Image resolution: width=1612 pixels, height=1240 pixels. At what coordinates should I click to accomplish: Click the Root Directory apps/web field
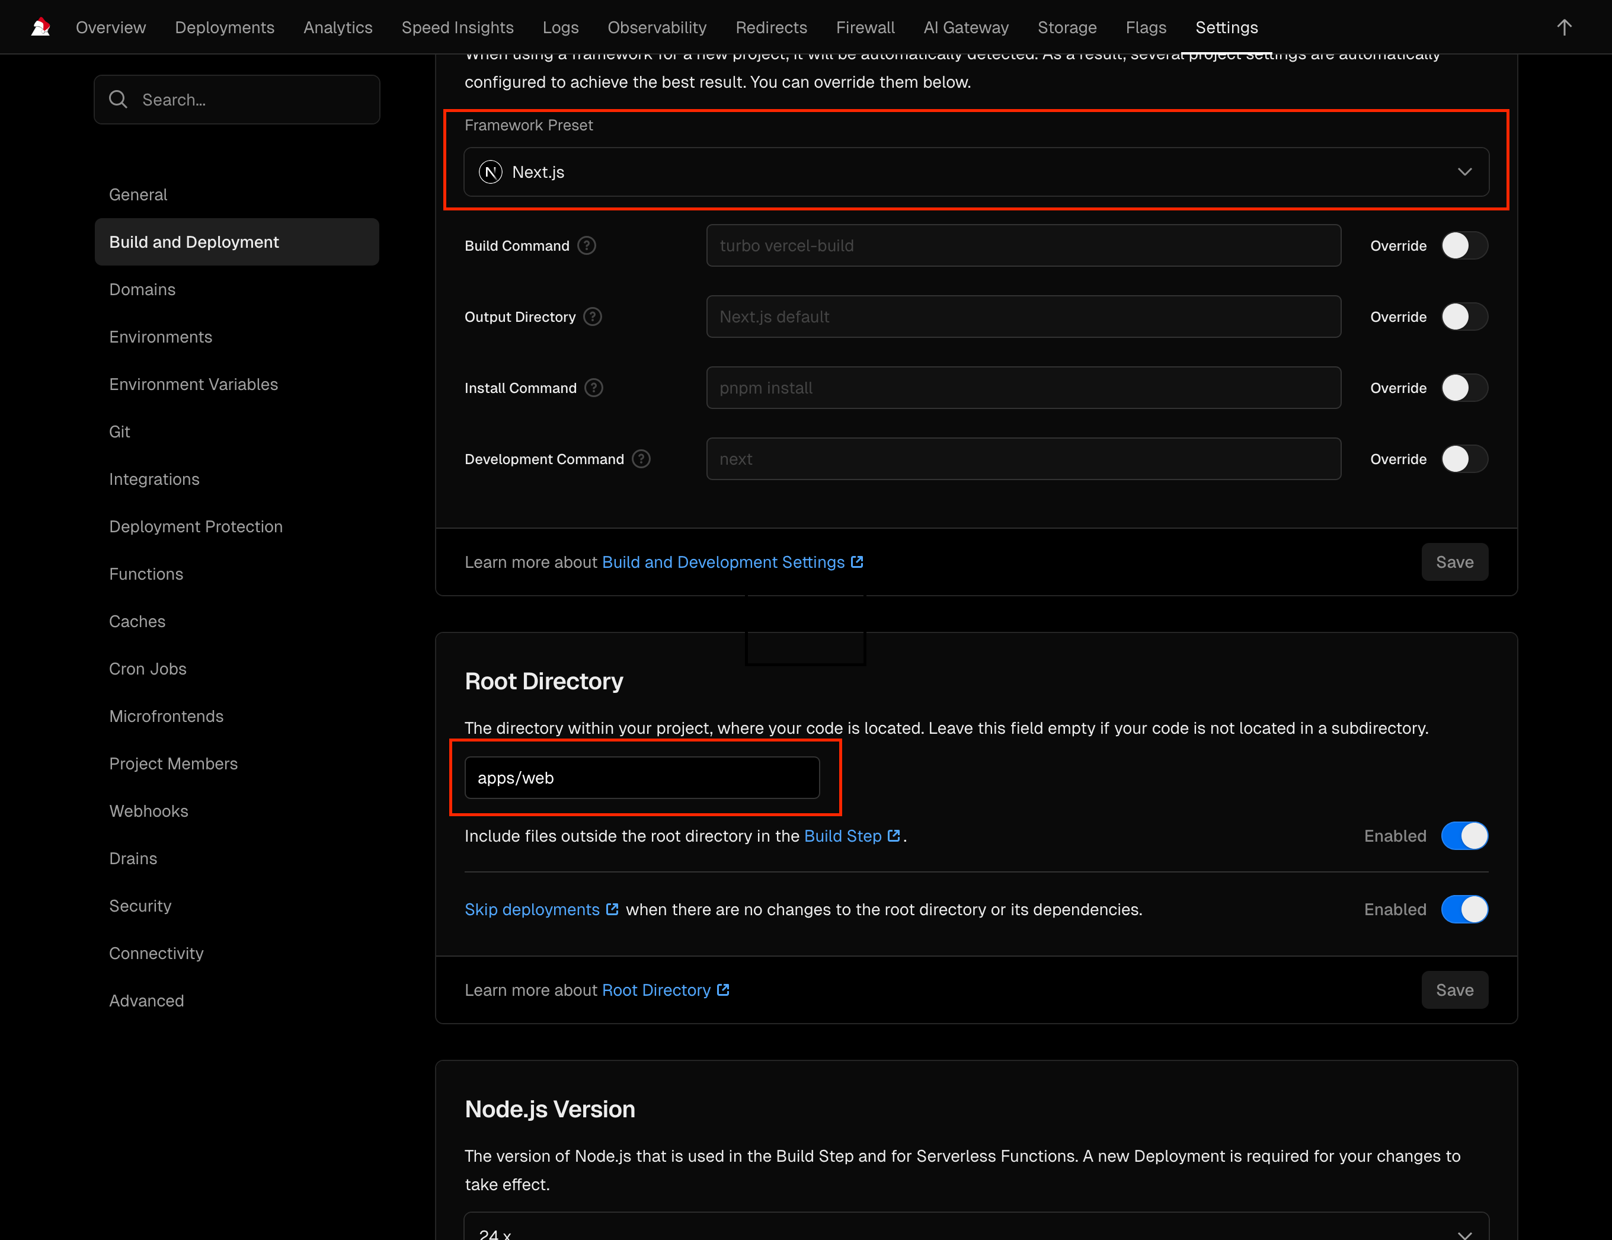coord(641,777)
